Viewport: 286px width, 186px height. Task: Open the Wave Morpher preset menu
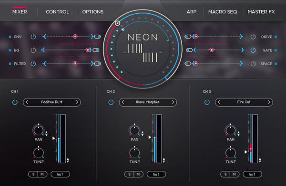pyautogui.click(x=148, y=102)
